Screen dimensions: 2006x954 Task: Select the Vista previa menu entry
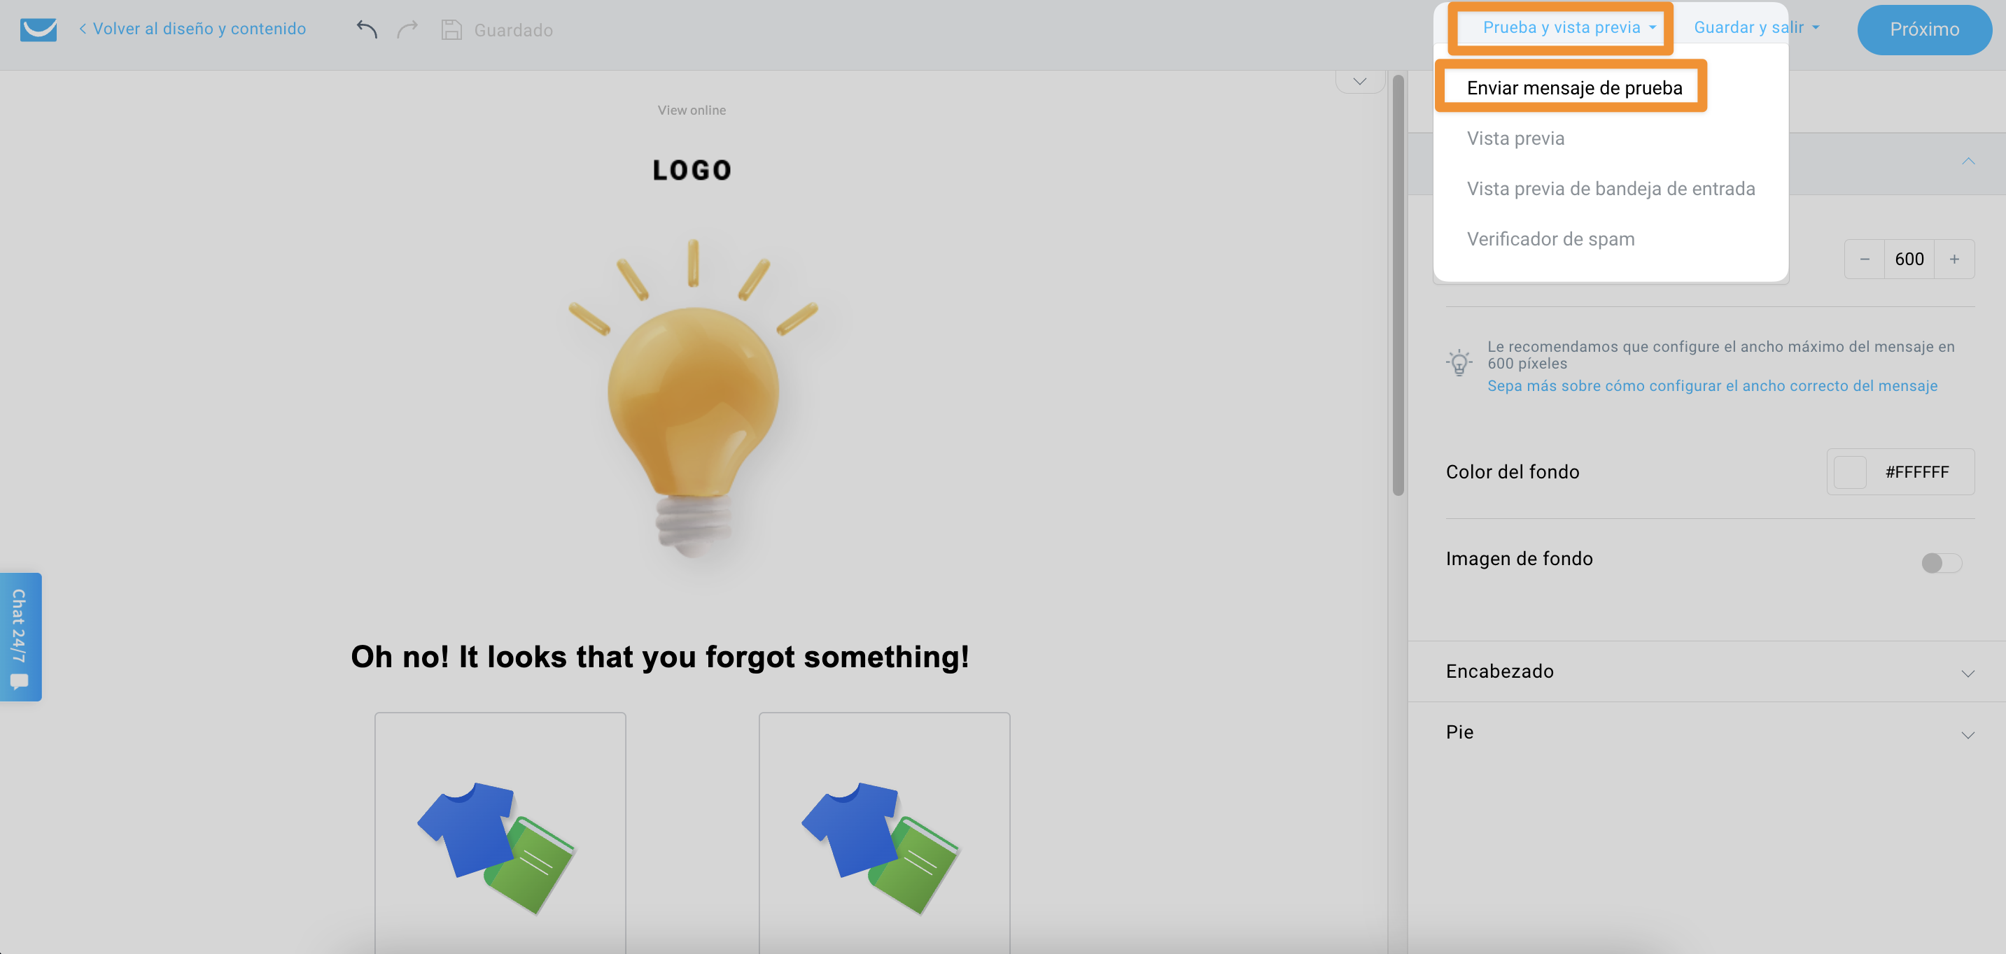1515,138
